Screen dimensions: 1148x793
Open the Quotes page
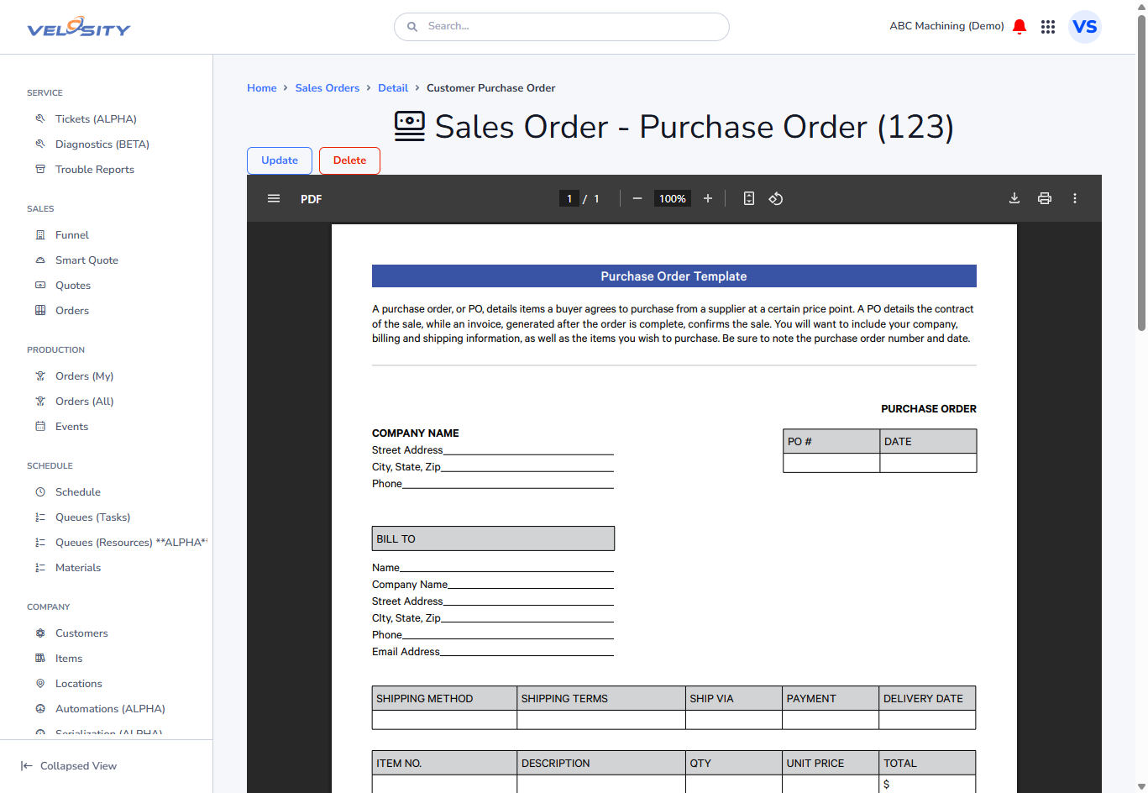(x=73, y=286)
